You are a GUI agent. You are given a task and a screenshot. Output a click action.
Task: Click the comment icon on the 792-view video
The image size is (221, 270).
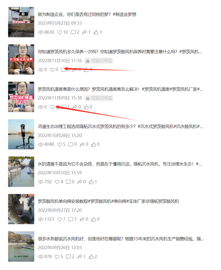68,182
